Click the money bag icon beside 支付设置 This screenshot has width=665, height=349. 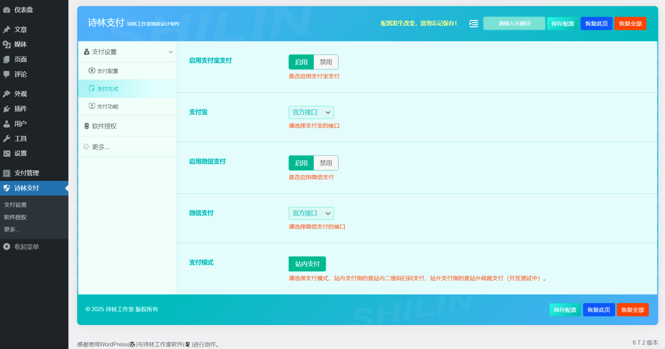click(87, 52)
